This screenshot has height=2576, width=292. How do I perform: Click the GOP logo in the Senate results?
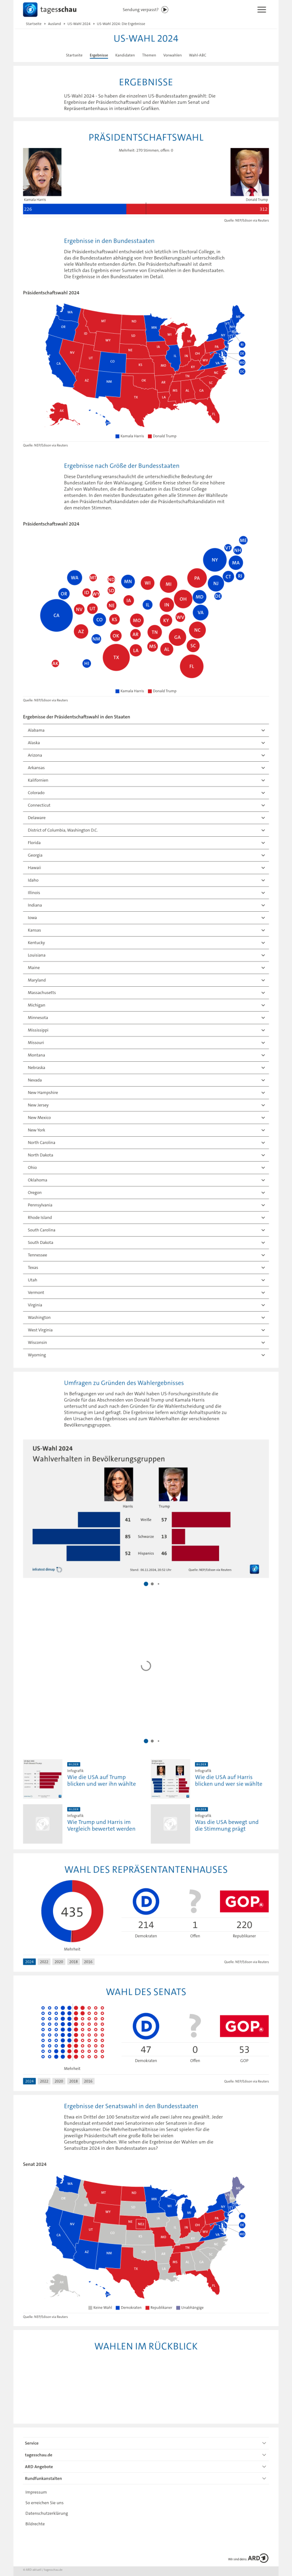pyautogui.click(x=244, y=1997)
